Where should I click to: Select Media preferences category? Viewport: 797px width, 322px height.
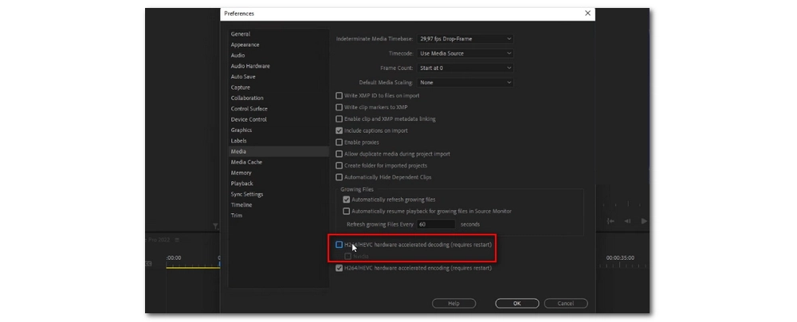click(x=278, y=151)
